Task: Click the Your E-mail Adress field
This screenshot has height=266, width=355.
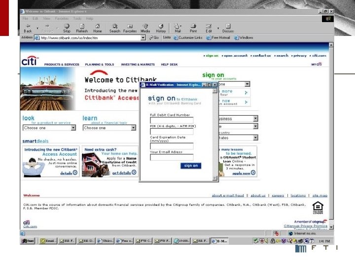Action: 172,157
